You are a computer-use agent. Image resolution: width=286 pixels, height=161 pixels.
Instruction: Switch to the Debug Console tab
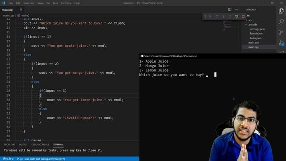pos(40,144)
